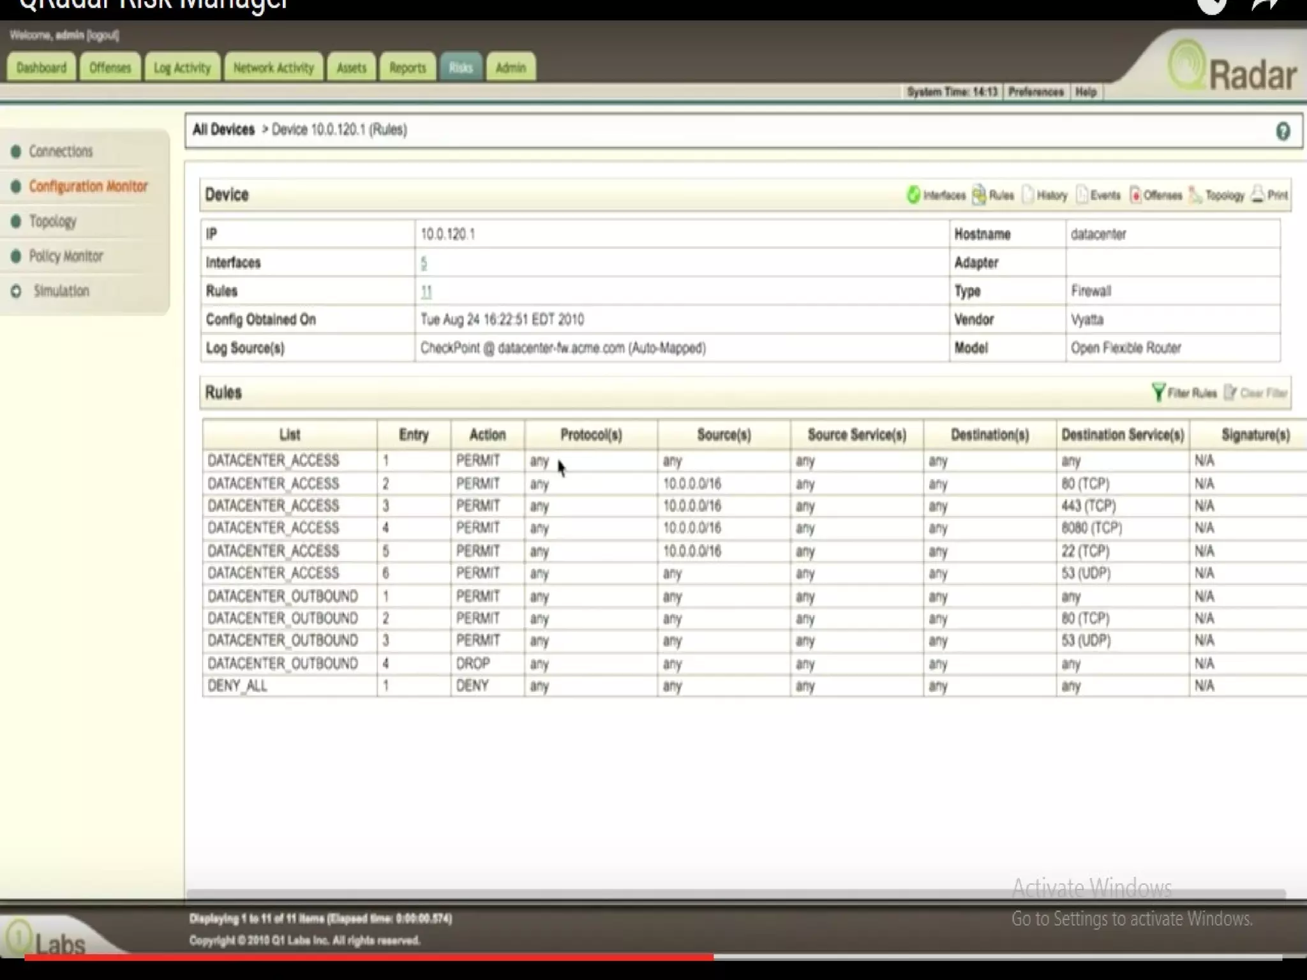The width and height of the screenshot is (1307, 980).
Task: Click the Rules count link 11
Action: pos(426,292)
